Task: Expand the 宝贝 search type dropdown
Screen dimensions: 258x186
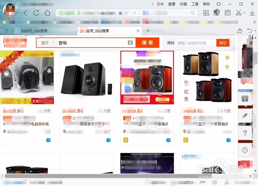Action: (x=48, y=43)
